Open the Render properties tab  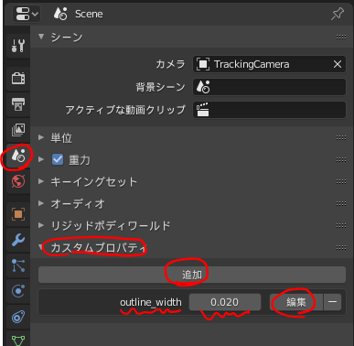point(18,79)
